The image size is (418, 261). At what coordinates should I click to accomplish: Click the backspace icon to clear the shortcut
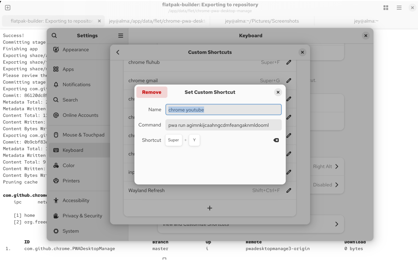coord(276,140)
